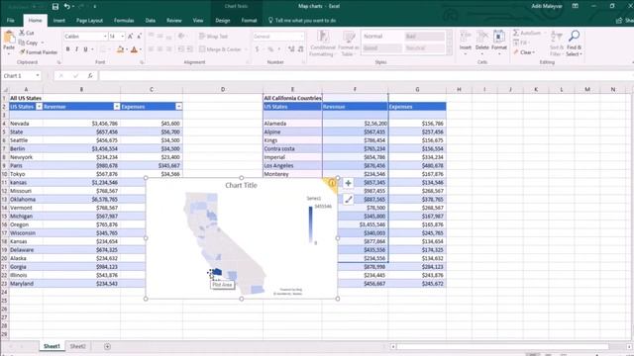This screenshot has height=356, width=634.
Task: Activate the Format Painter
Action: (x=38, y=52)
